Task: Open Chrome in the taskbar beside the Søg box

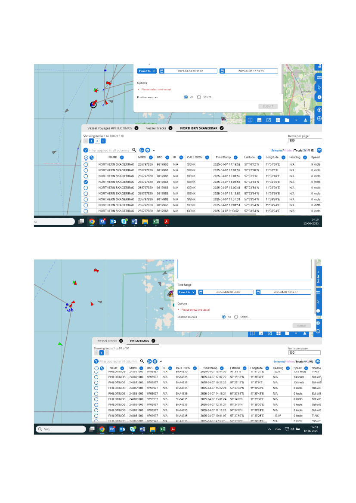Action: [102, 429]
